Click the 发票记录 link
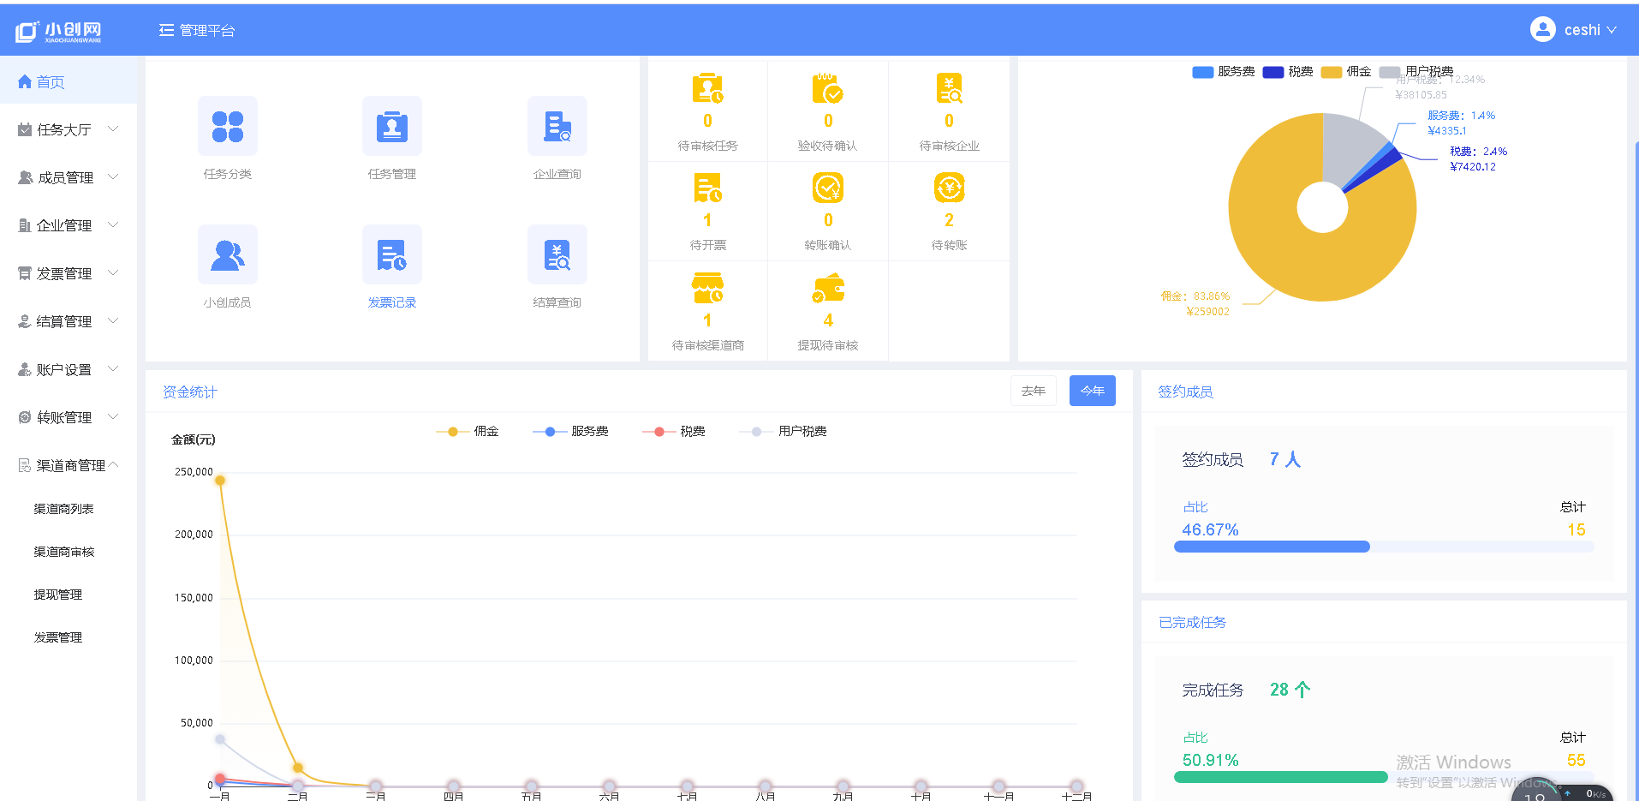This screenshot has height=801, width=1639. coord(391,302)
